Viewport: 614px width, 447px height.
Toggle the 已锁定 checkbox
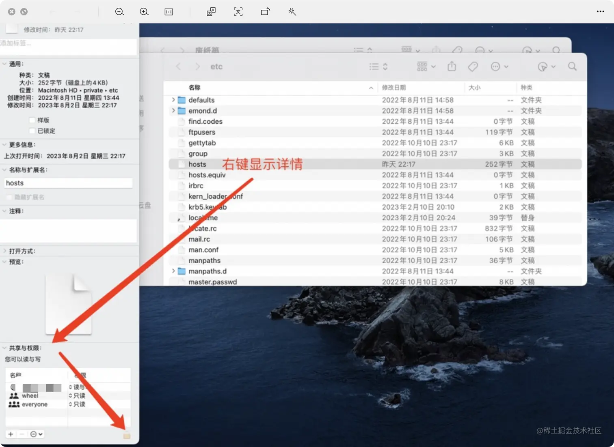32,131
